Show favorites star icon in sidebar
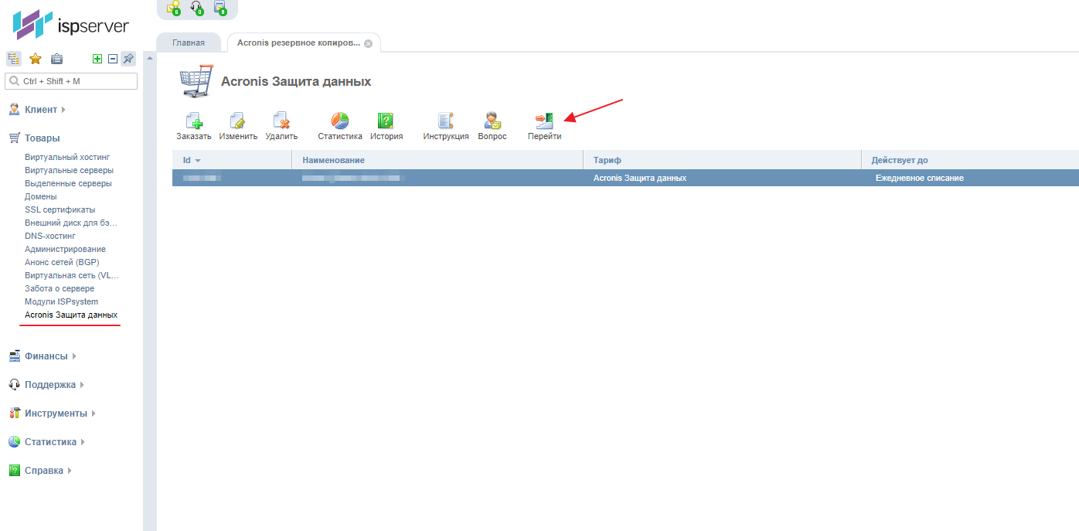The image size is (1079, 531). click(x=36, y=59)
